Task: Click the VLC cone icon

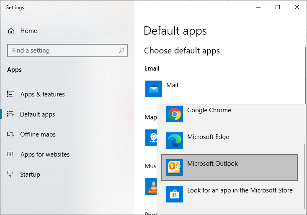Action: click(x=151, y=187)
